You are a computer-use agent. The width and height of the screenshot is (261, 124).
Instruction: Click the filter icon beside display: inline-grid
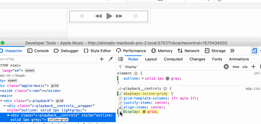click(172, 94)
